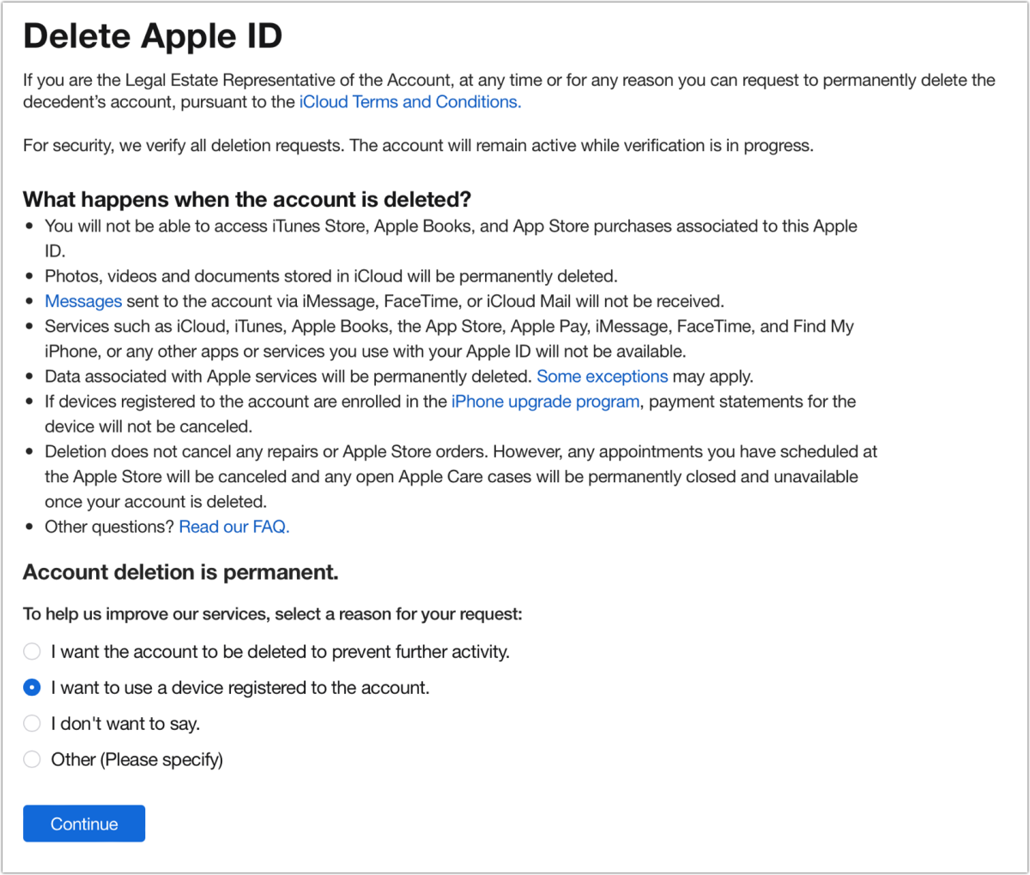This screenshot has width=1030, height=875.
Task: Click the 'Services such as iCloud, iTunes' bullet
Action: (449, 339)
